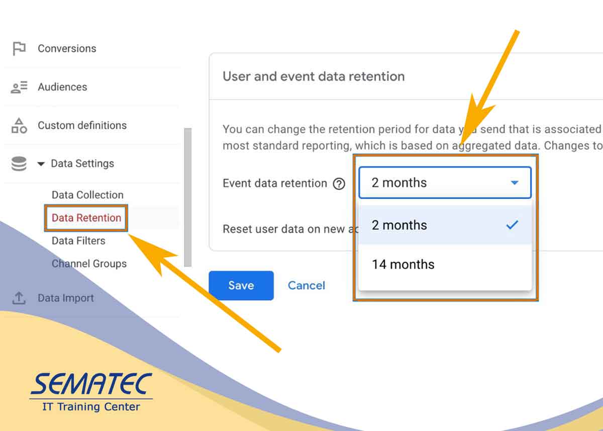The image size is (603, 431).
Task: Open the Conversions menu item
Action: point(67,49)
